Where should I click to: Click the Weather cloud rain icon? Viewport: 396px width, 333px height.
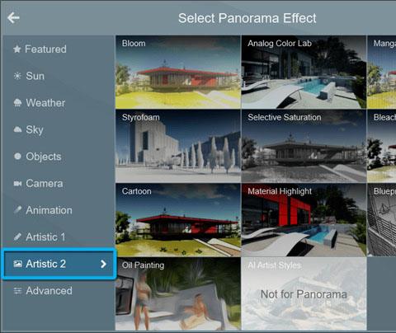[x=17, y=103]
